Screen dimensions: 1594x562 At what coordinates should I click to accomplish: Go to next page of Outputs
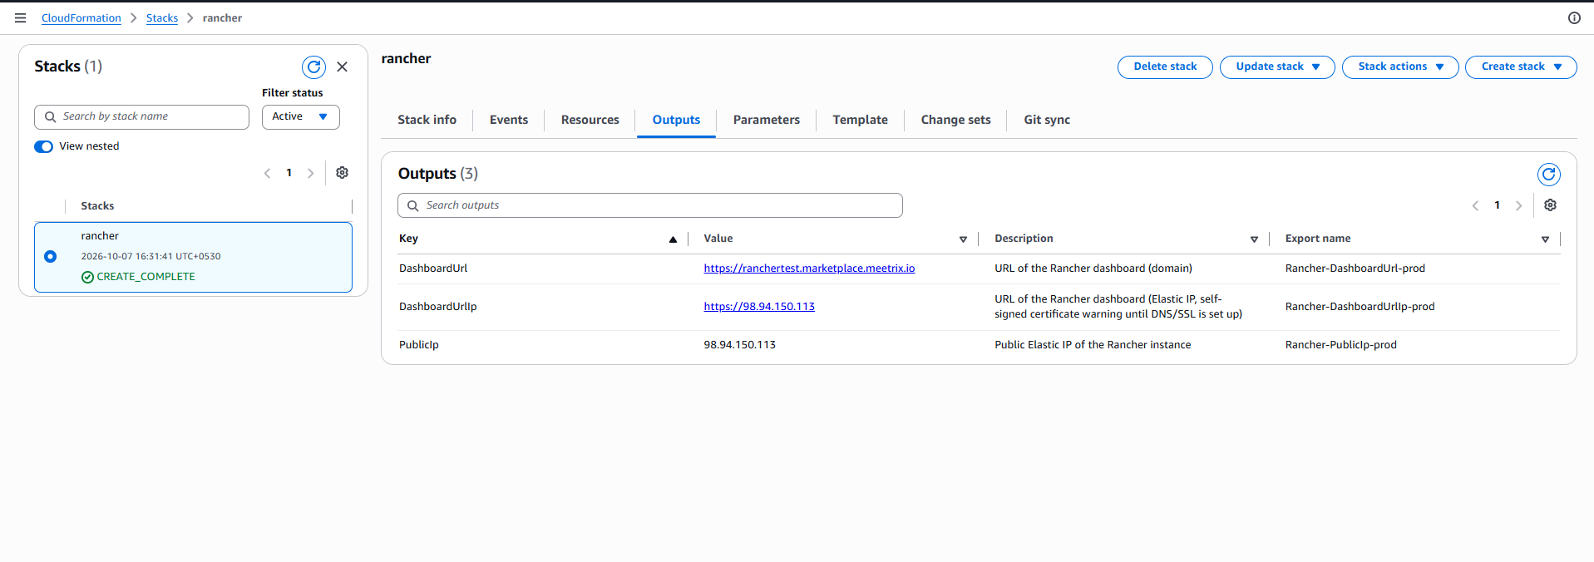pos(1518,205)
